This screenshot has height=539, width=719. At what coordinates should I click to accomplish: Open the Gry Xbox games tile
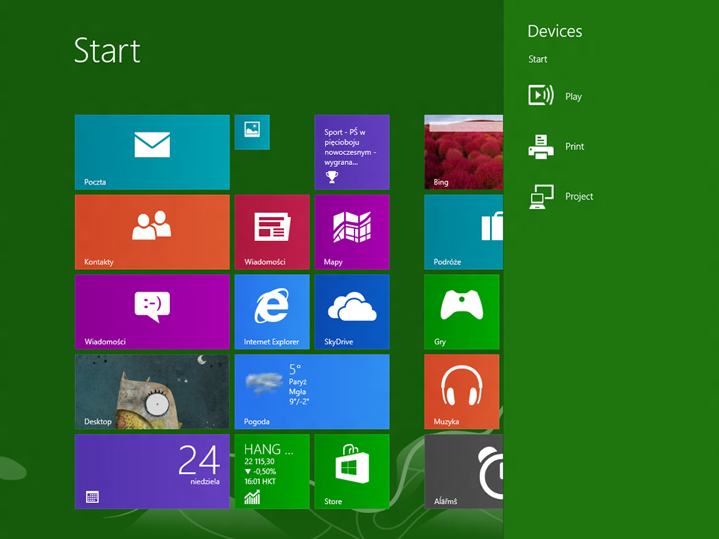click(x=462, y=311)
